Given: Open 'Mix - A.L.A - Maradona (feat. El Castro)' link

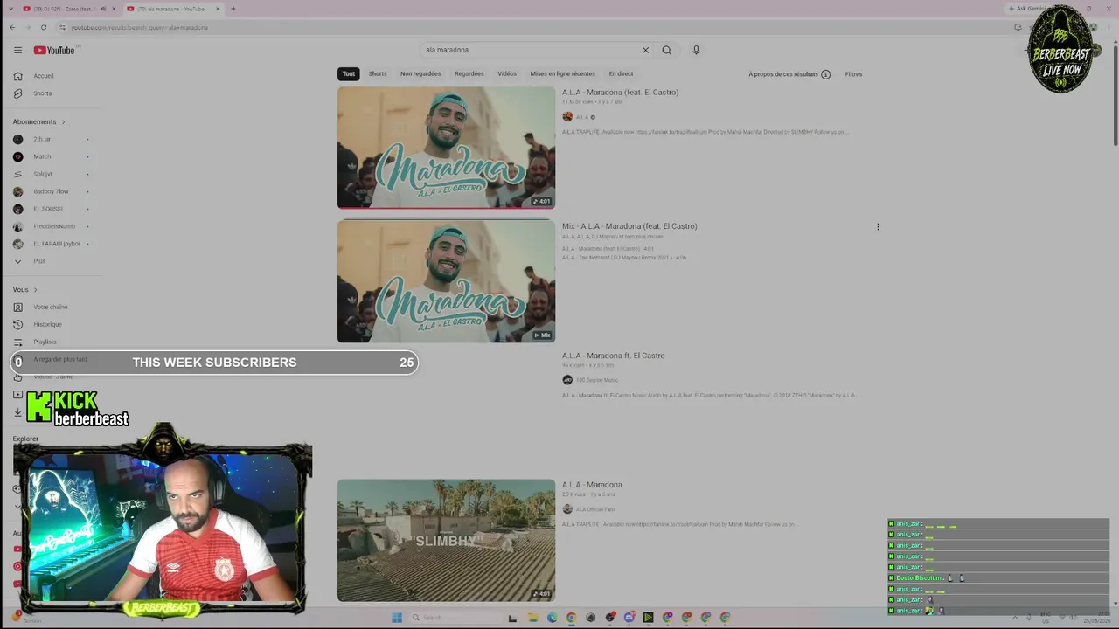Looking at the screenshot, I should pos(629,226).
